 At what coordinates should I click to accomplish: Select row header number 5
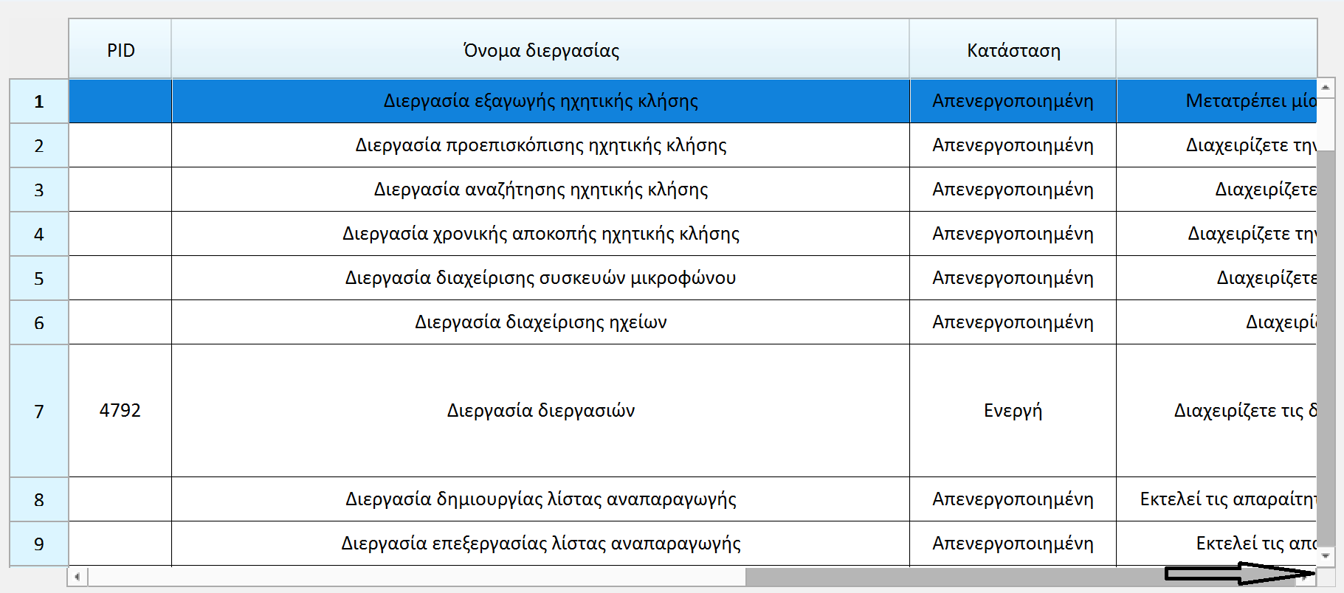(39, 278)
